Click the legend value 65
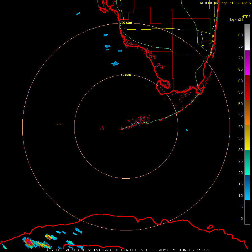This screenshot has height=252, width=252. pyautogui.click(x=241, y=69)
